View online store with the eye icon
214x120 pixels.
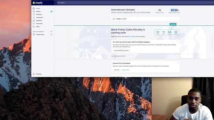[51, 34]
